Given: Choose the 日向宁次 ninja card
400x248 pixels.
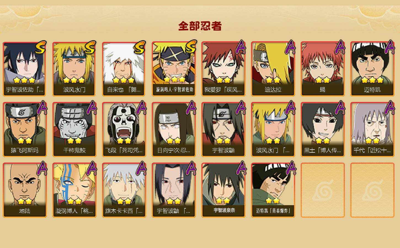Looking at the screenshot, I should 174,130.
